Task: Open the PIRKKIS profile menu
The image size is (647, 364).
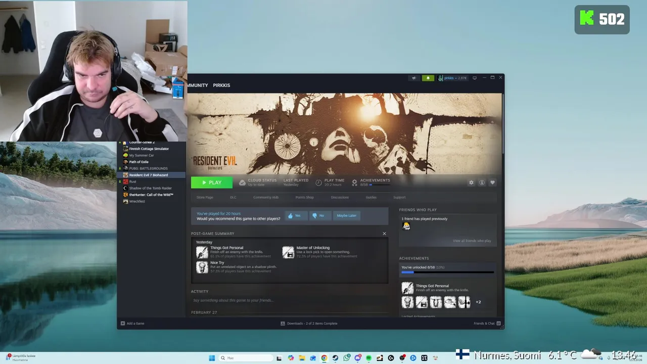Action: click(221, 85)
